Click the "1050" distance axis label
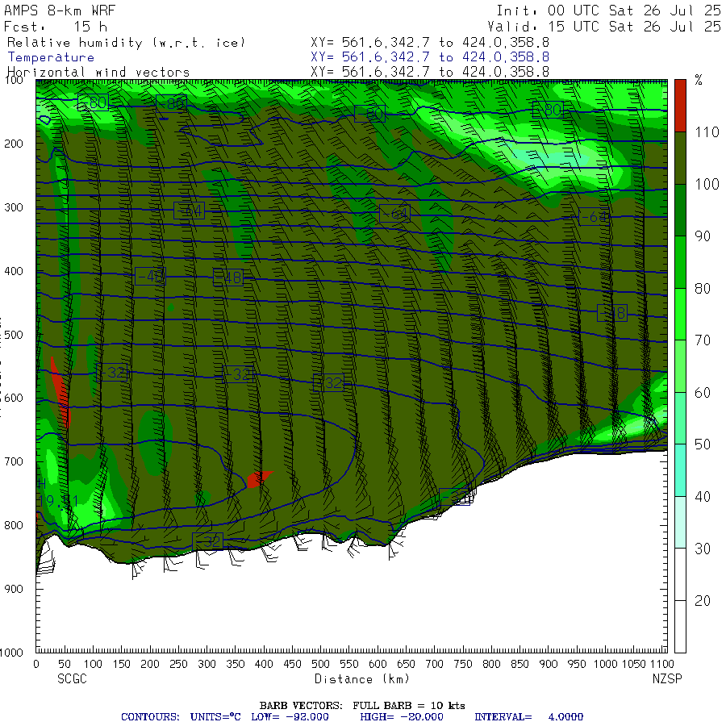The image size is (726, 726). click(634, 664)
